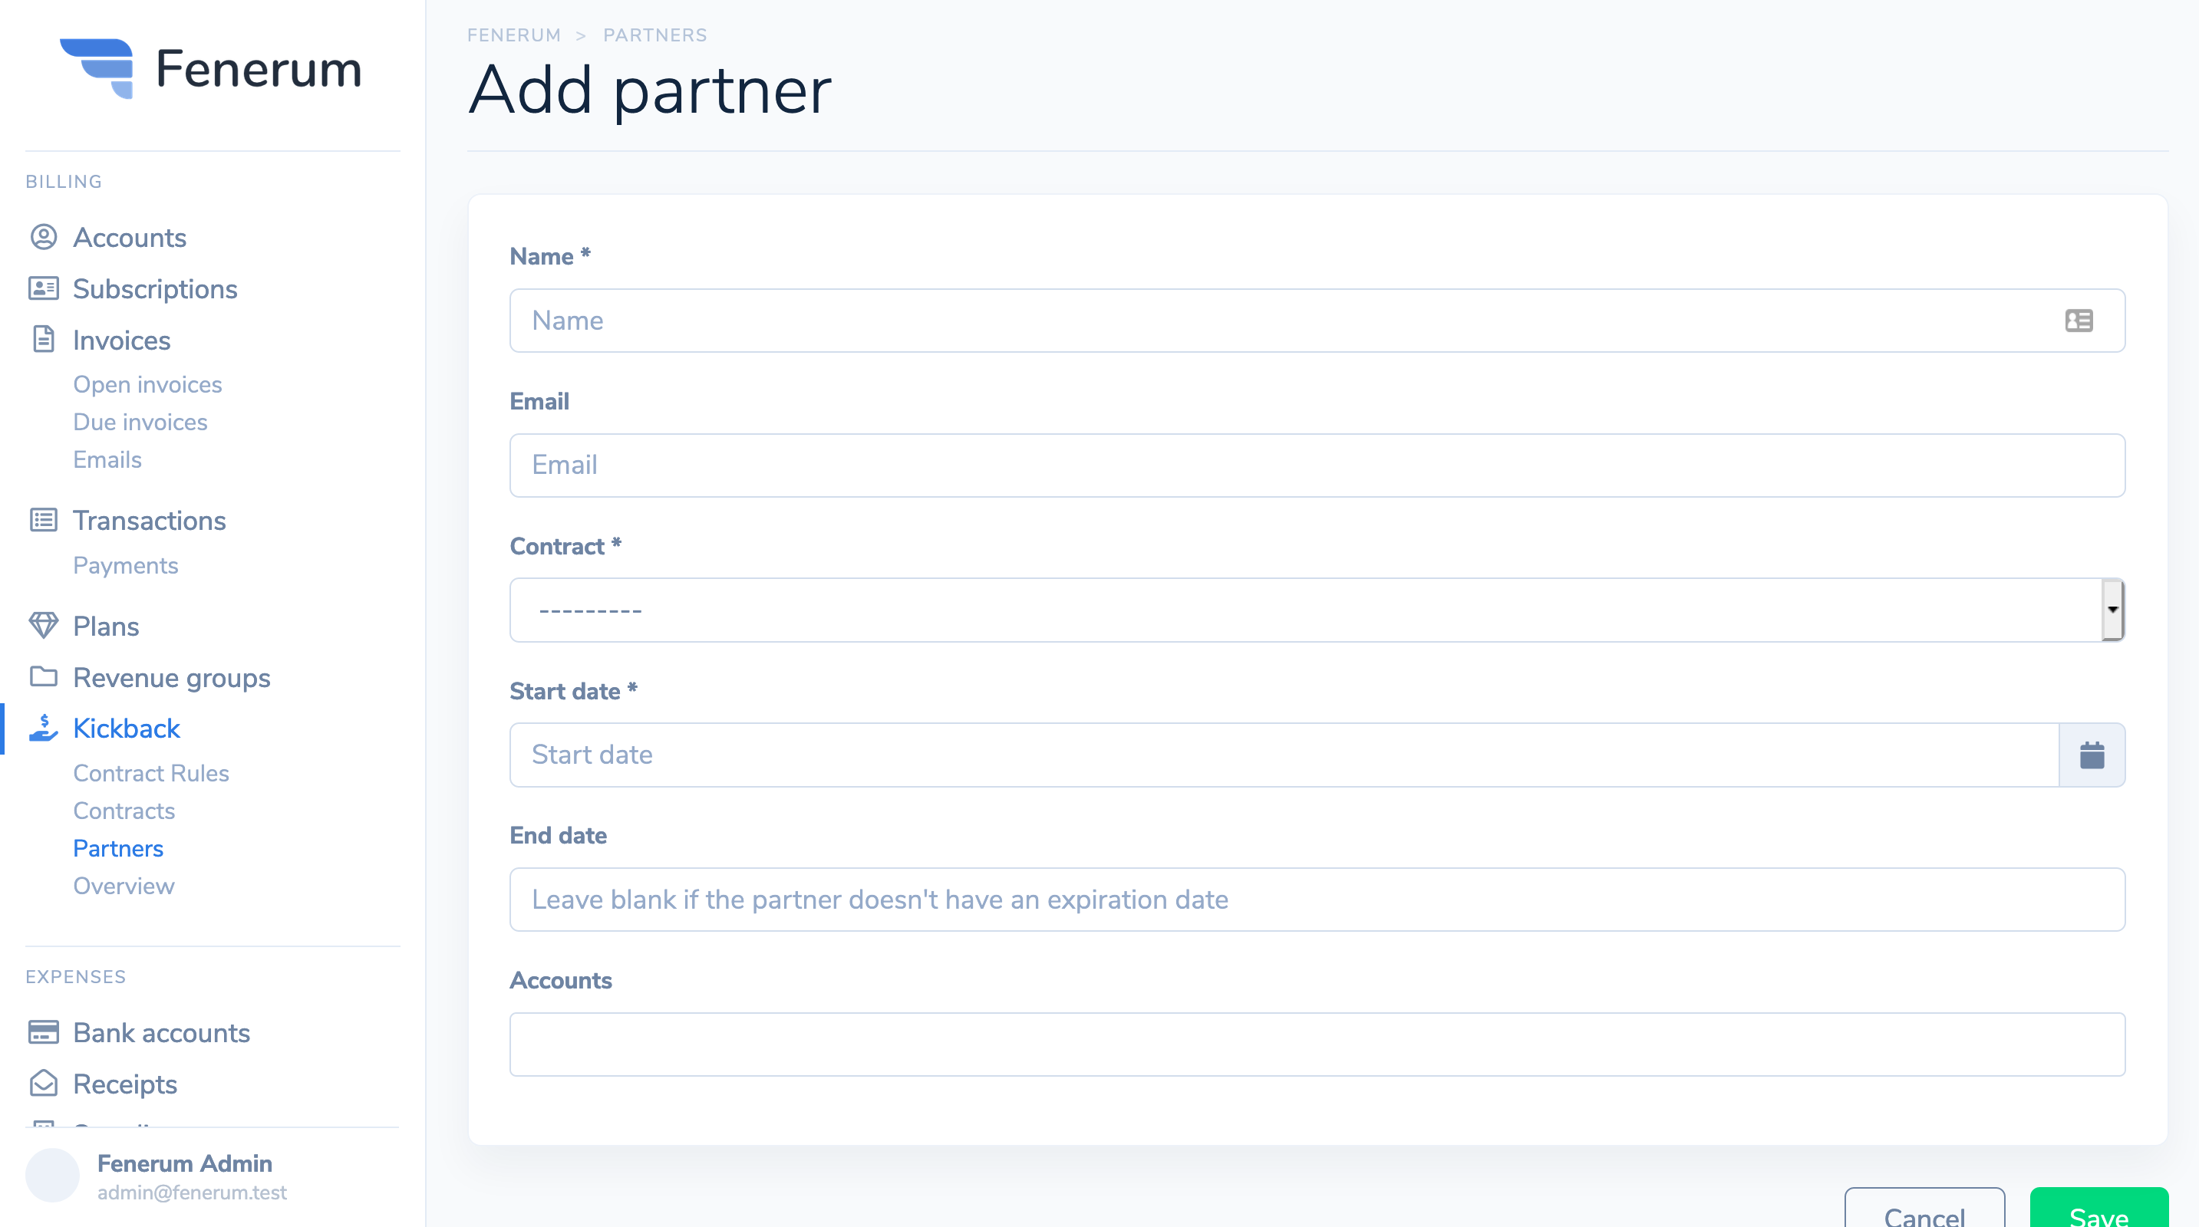Image resolution: width=2199 pixels, height=1227 pixels.
Task: Click the Revenue groups folder icon
Action: pos(44,676)
